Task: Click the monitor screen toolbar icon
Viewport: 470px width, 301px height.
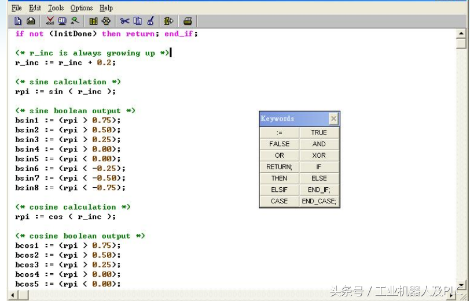Action: pyautogui.click(x=62, y=21)
